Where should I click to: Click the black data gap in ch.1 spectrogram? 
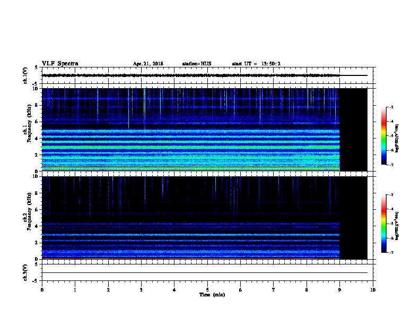353,130
